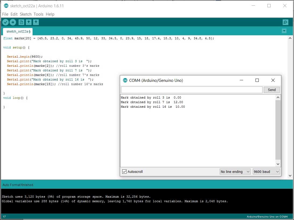Open Serial Monitor magnifier icon
The image size is (294, 220).
tap(285, 22)
